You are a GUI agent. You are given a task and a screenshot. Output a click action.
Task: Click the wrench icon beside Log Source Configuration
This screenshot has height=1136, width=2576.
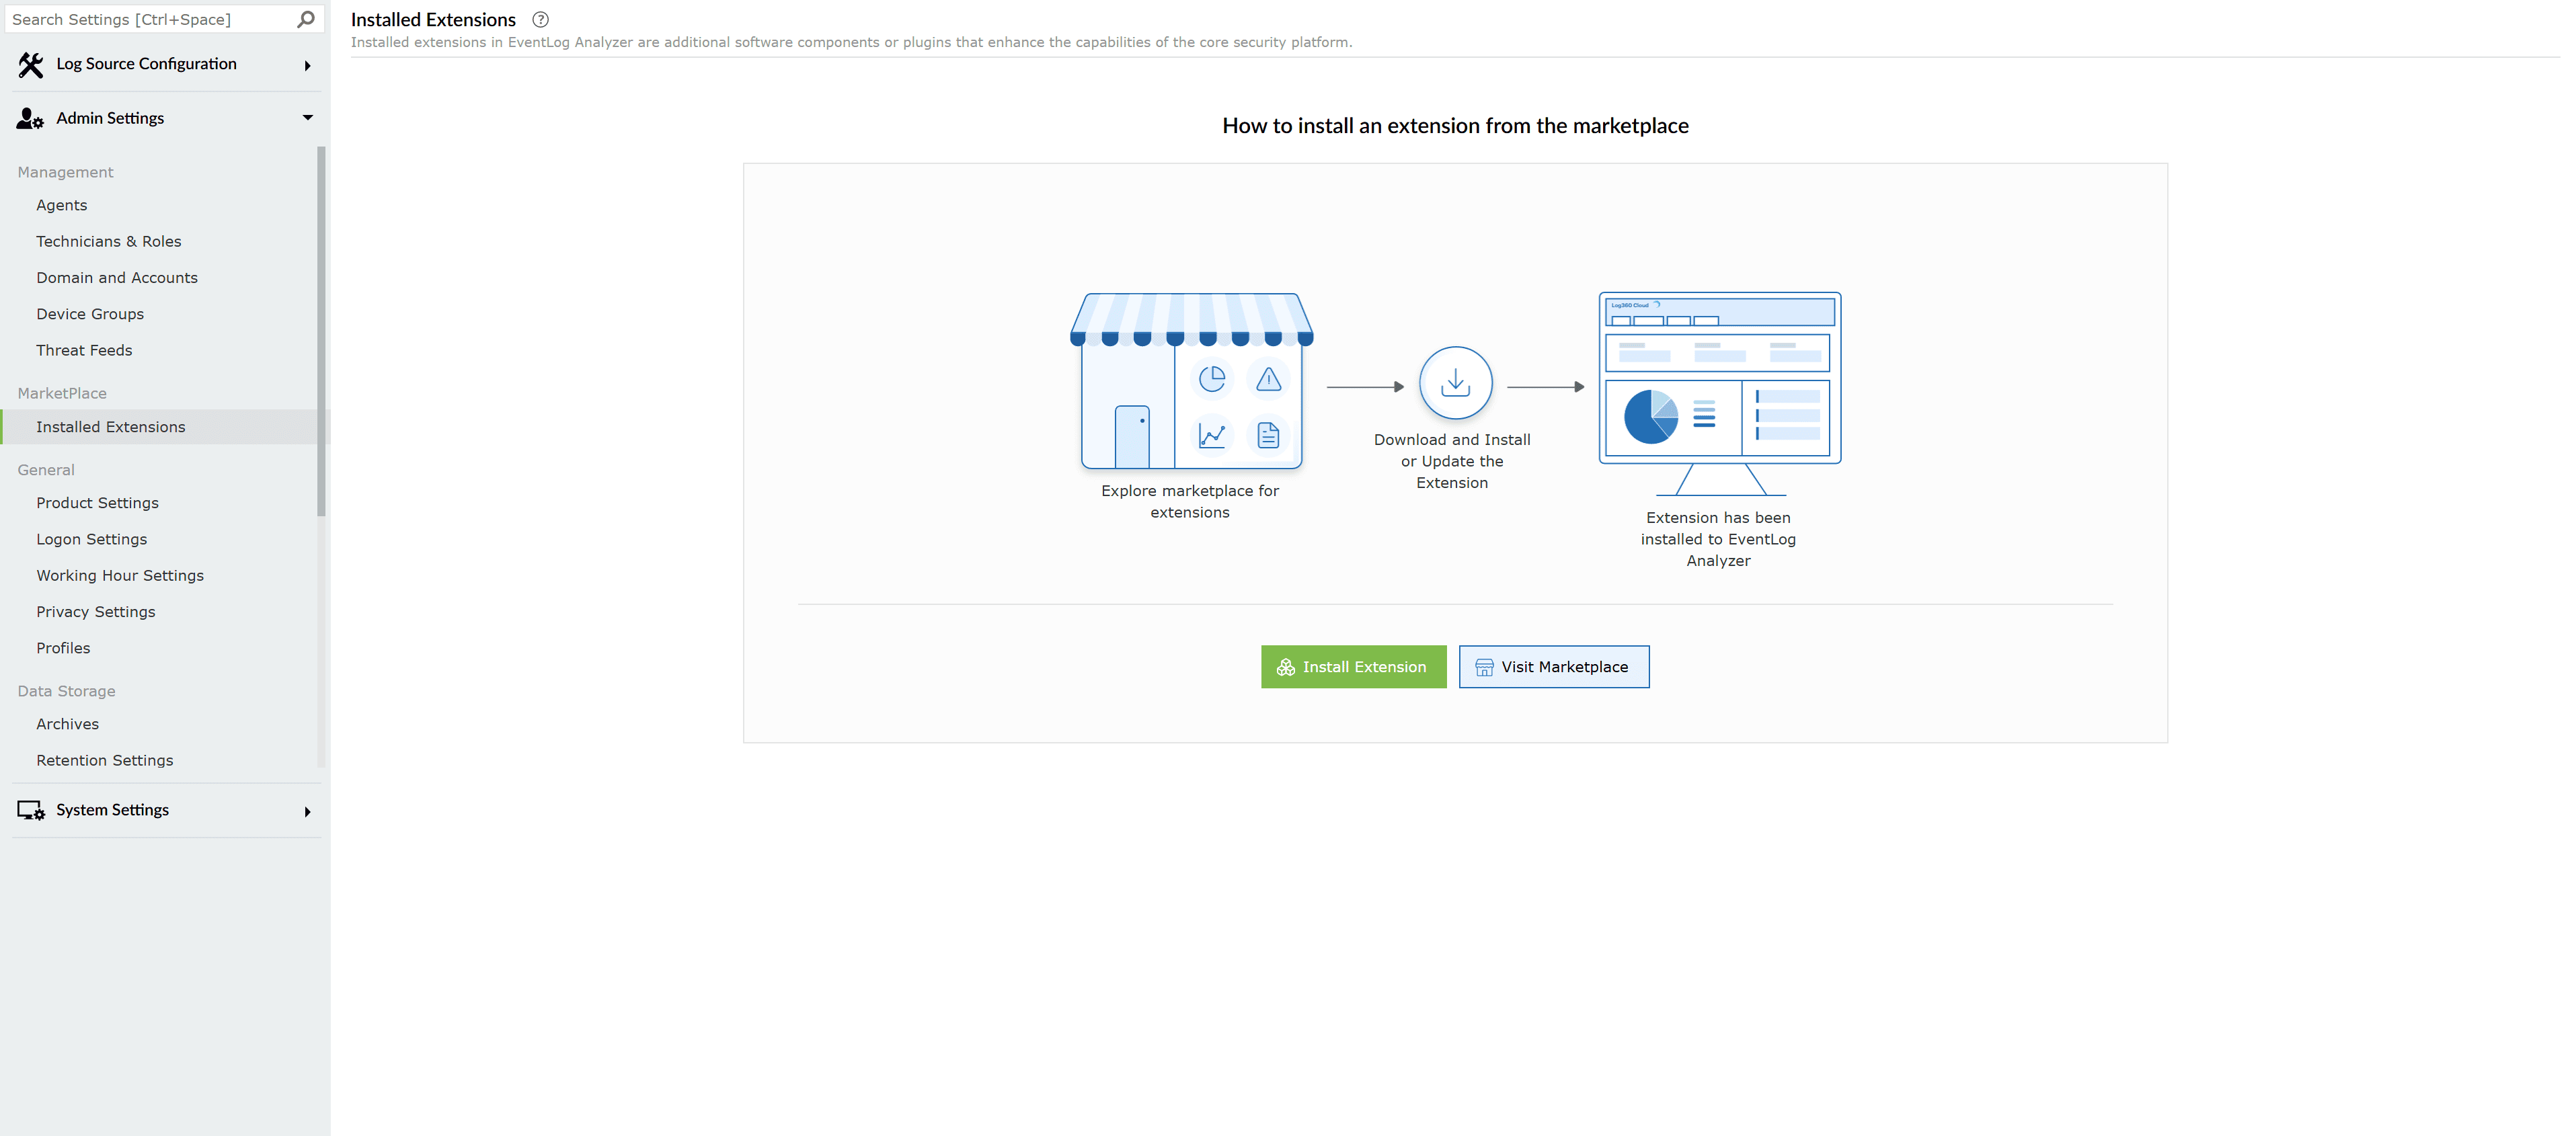[29, 63]
